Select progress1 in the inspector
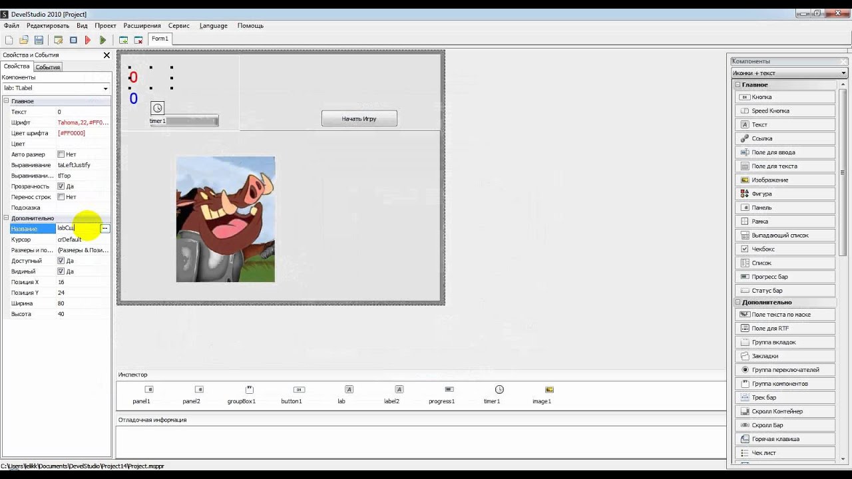Screen dimensions: 852x479 pos(441,395)
